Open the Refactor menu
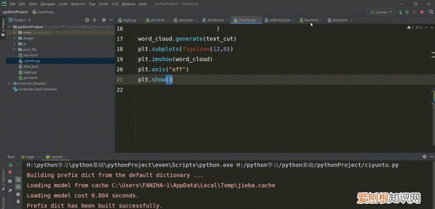 click(x=78, y=4)
